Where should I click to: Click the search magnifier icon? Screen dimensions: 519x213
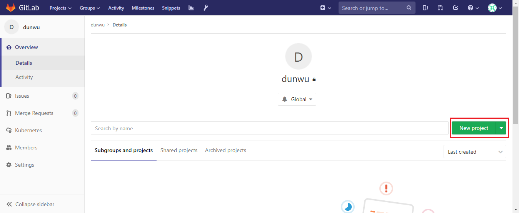click(x=409, y=8)
